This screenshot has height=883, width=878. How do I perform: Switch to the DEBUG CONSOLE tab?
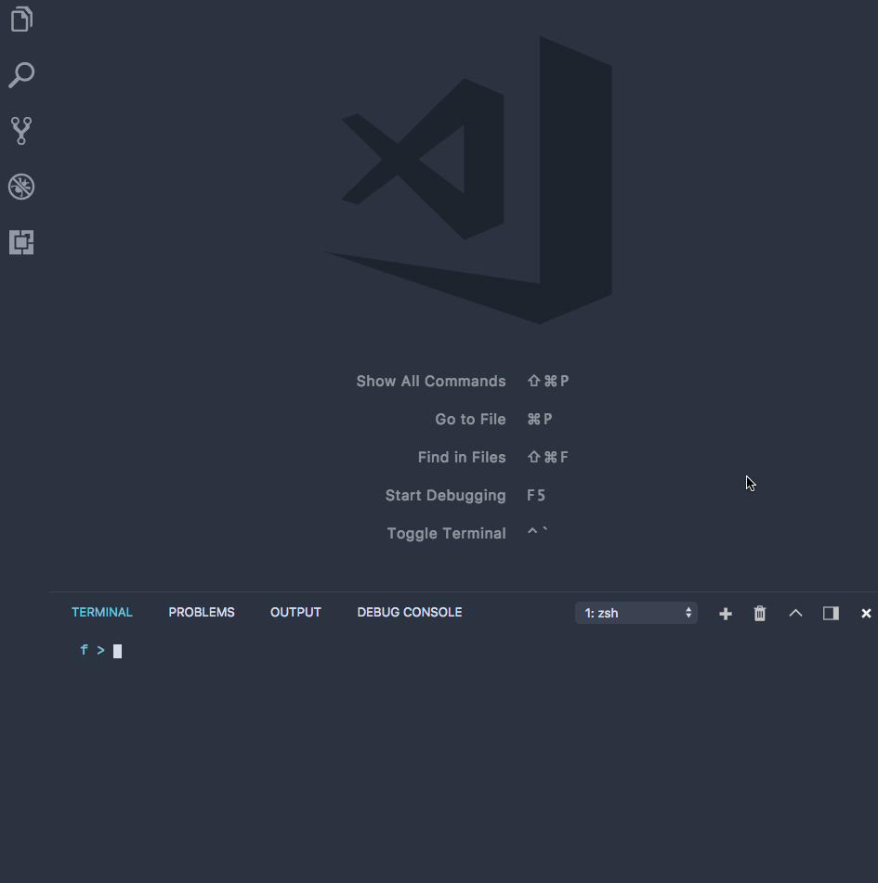(410, 612)
